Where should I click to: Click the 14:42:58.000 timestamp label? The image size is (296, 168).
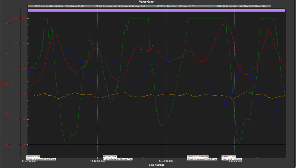(x=97, y=161)
